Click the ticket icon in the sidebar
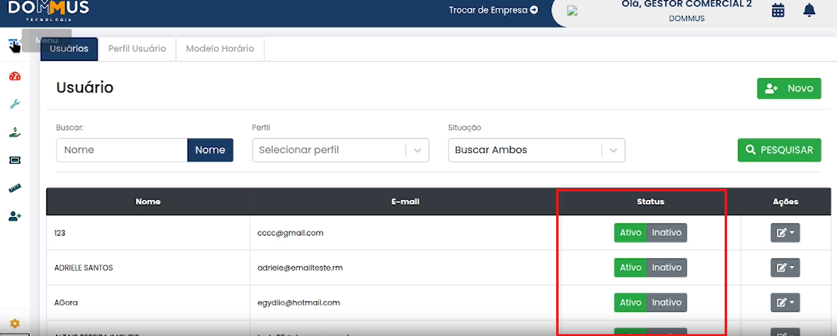Screen dimensions: 837x336 [x=15, y=160]
